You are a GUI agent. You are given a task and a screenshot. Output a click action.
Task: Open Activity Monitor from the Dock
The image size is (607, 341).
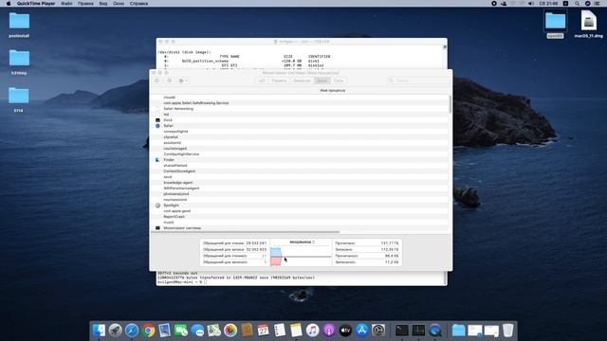[418, 331]
